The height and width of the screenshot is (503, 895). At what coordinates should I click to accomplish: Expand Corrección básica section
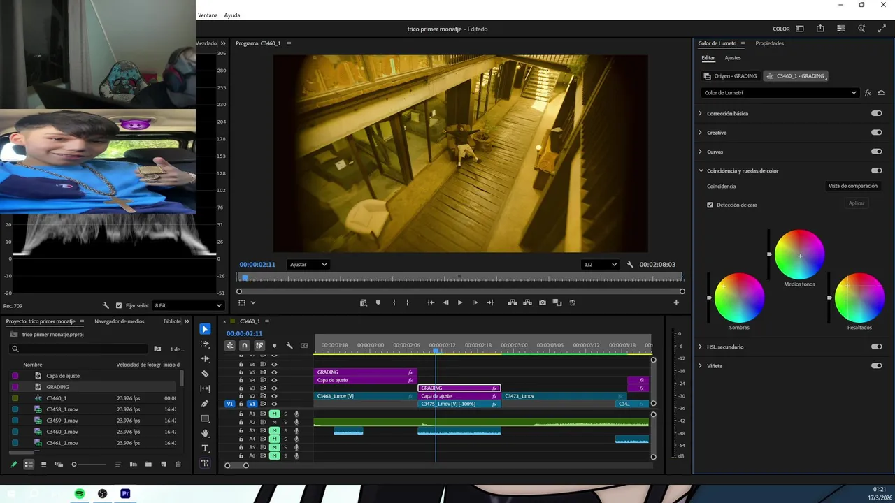700,113
